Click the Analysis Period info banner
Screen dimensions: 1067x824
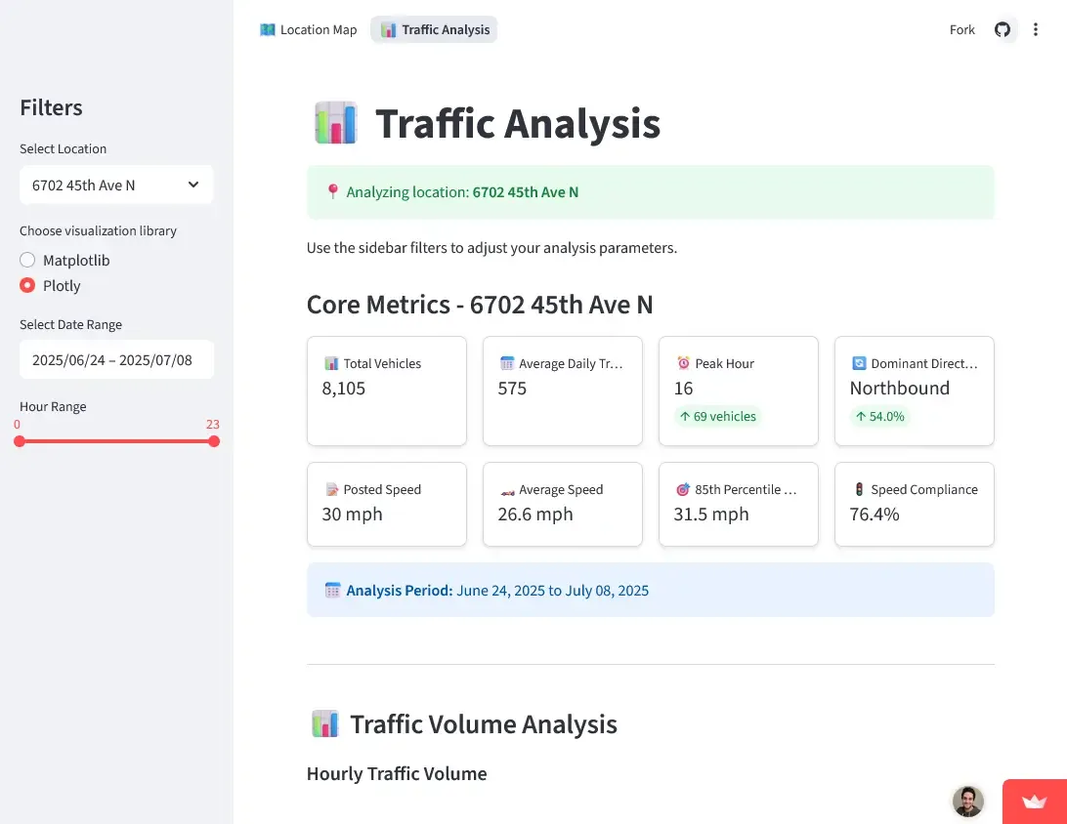point(650,590)
